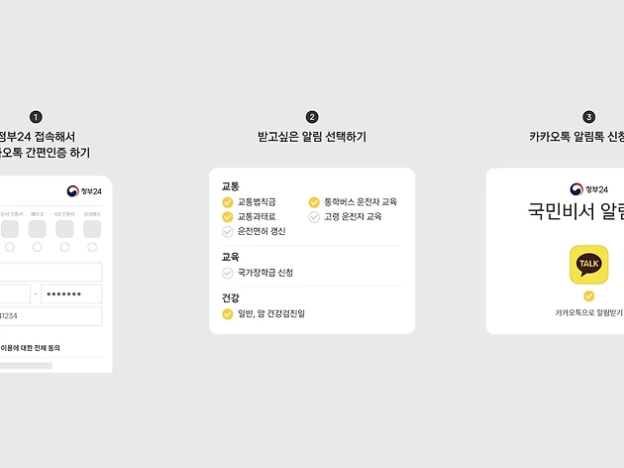Image resolution: width=624 pixels, height=468 pixels.
Task: Click the step 2 number badge
Action: (312, 117)
